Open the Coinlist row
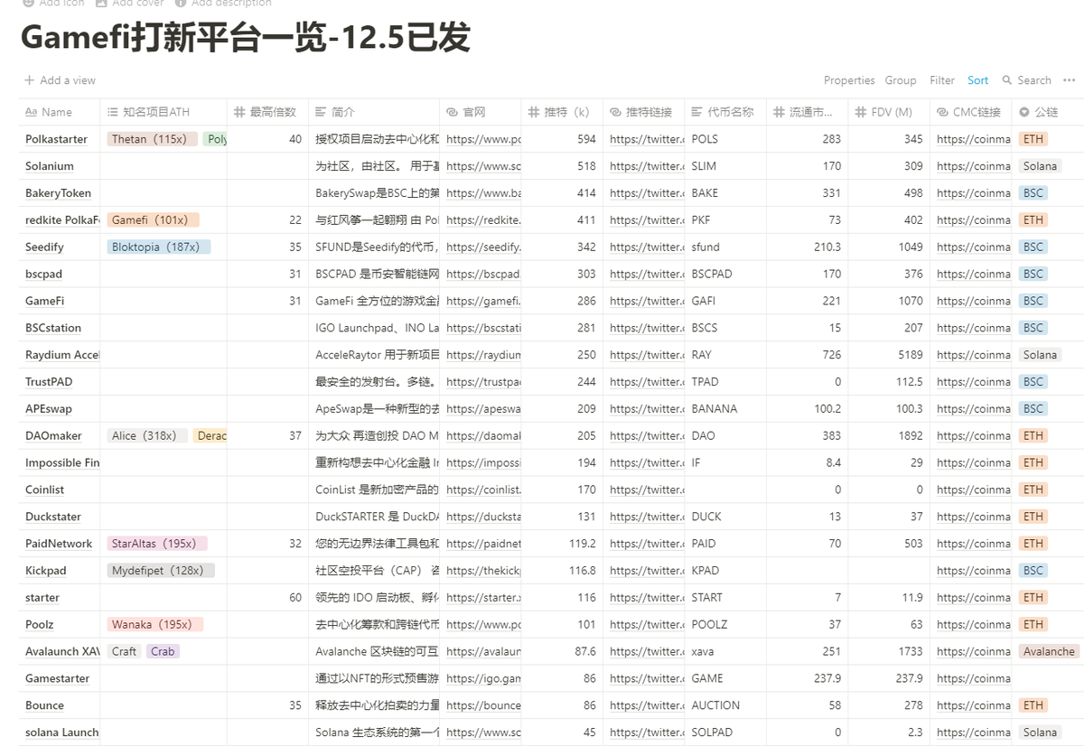The height and width of the screenshot is (746, 1084). [44, 490]
